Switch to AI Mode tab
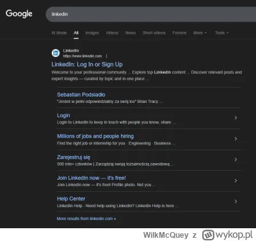The height and width of the screenshot is (241, 256). (59, 33)
